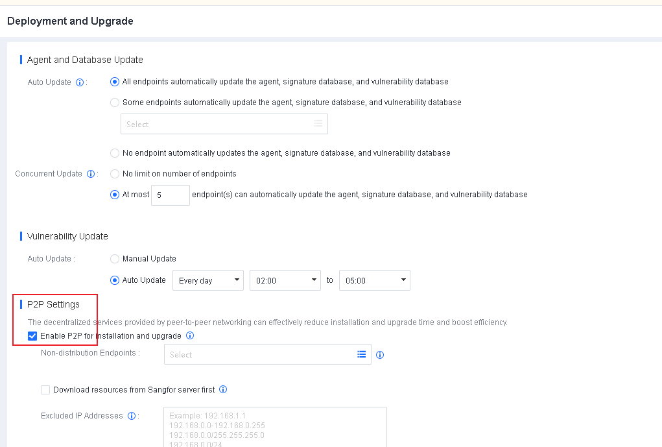Expand the 02:00 start time dropdown
Image resolution: width=662 pixels, height=447 pixels.
coord(285,280)
